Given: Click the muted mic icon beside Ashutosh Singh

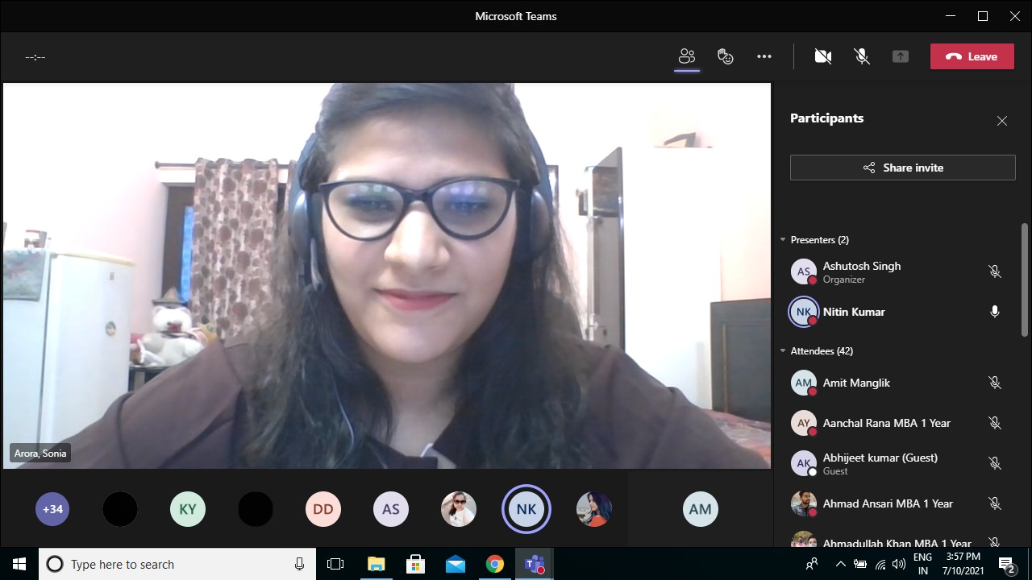Looking at the screenshot, I should click(x=995, y=272).
